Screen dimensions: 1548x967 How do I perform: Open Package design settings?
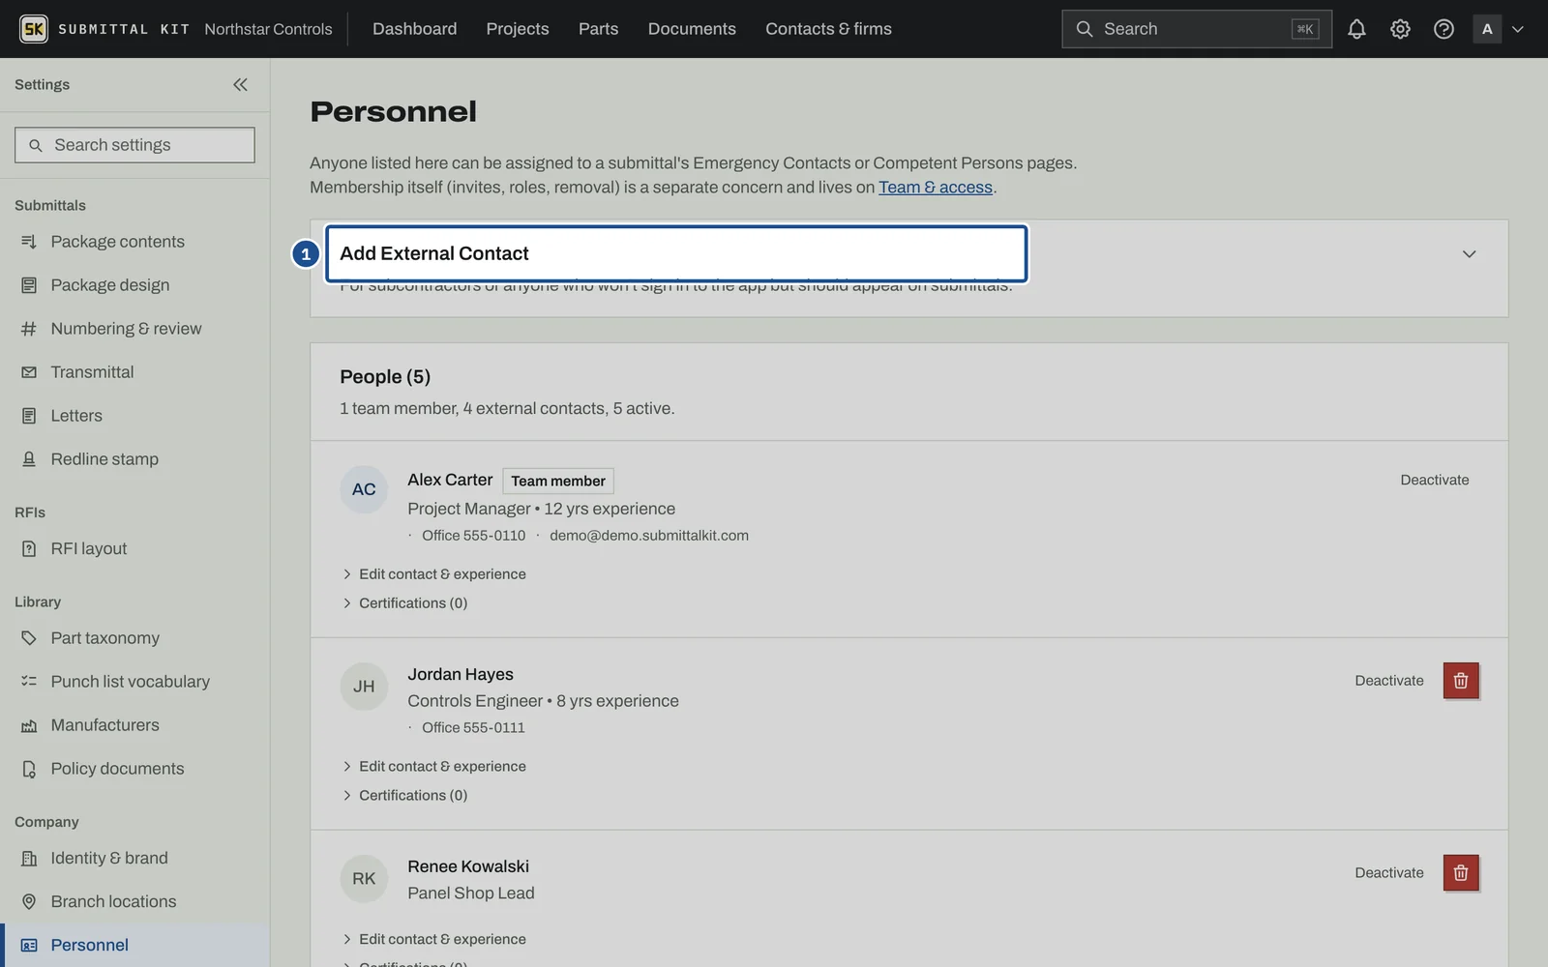(134, 285)
